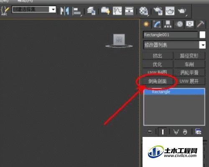Open the 创建选择集 named selection dropdown

click(x=34, y=10)
